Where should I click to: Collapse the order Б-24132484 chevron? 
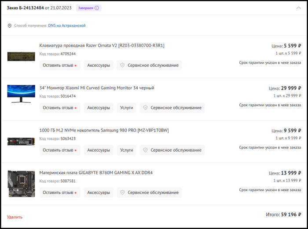coord(298,8)
